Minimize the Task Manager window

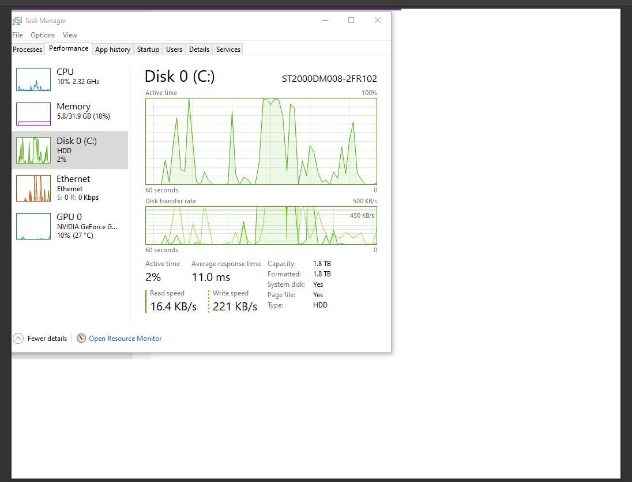pos(325,20)
